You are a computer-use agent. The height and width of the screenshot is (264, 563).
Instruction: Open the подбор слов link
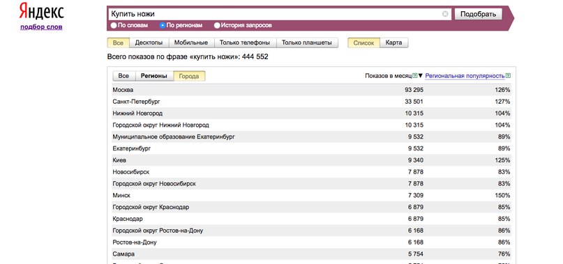click(x=41, y=27)
